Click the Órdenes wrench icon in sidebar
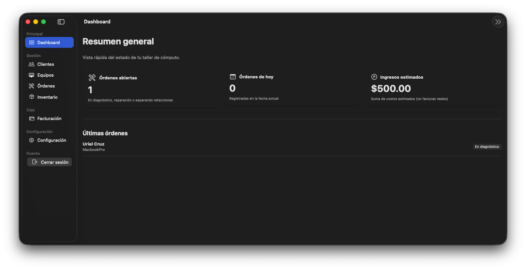Image resolution: width=526 pixels, height=270 pixels. click(x=32, y=86)
